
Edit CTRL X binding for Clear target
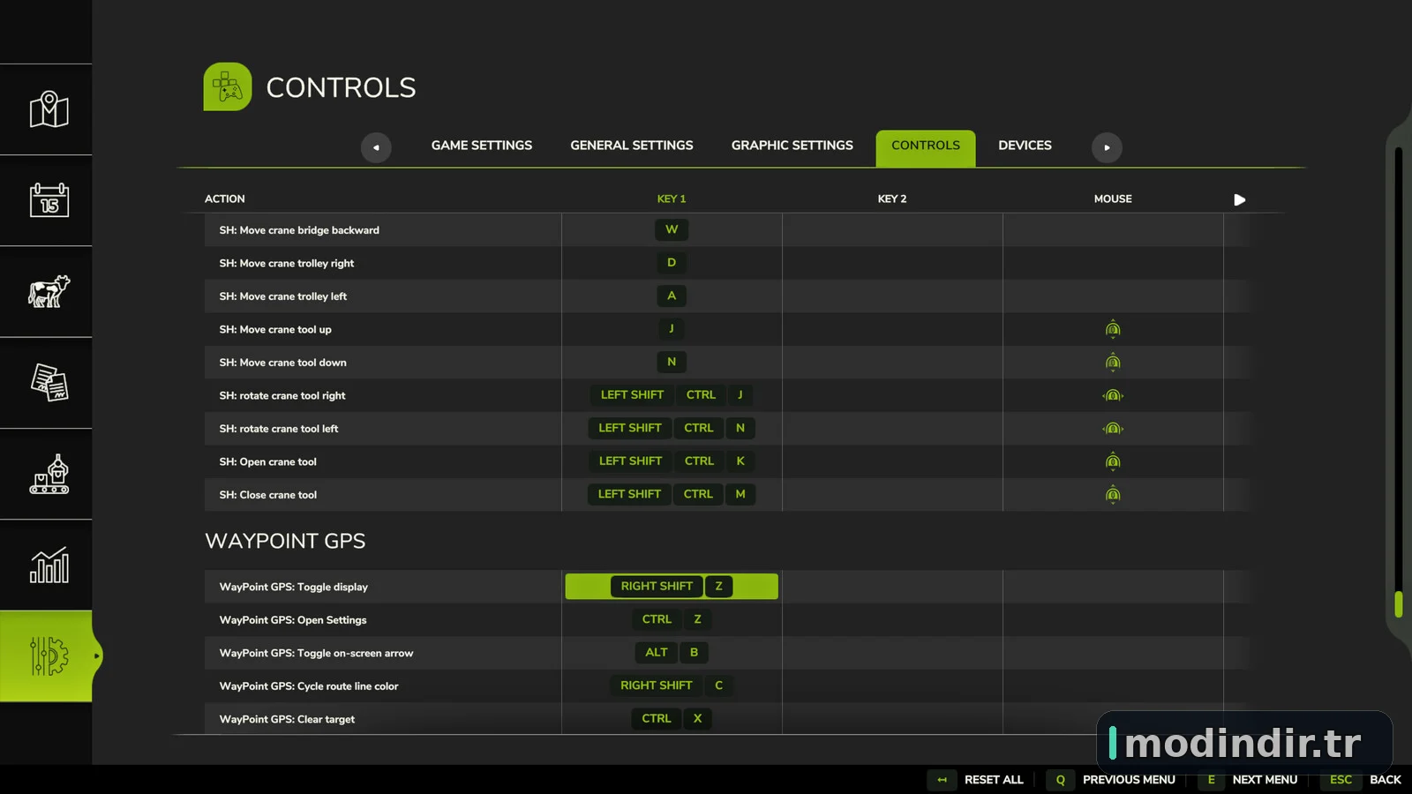coord(672,719)
